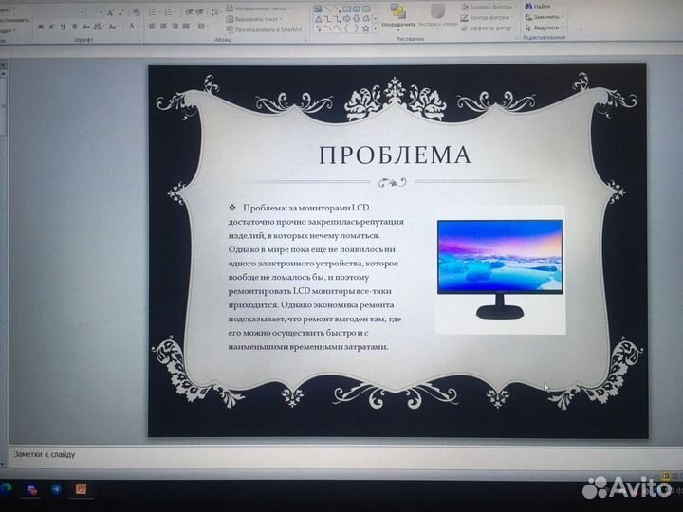Apply numbered list to paragraph

(169, 12)
